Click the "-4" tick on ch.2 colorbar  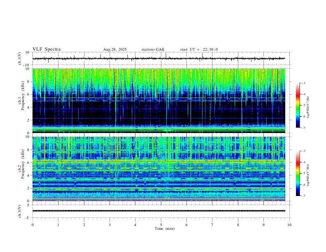(303, 162)
